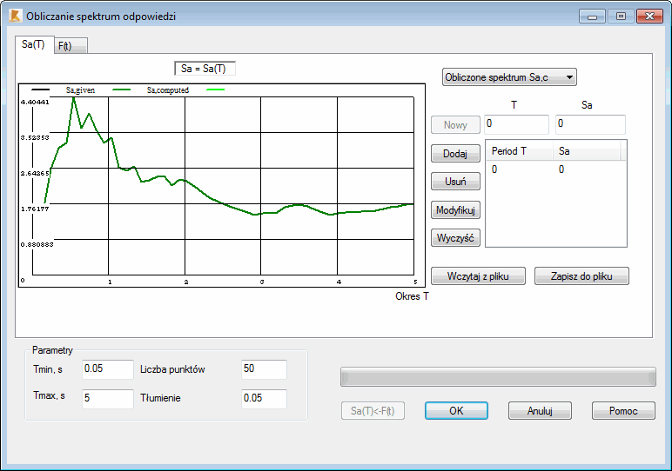Click the Tłumienie input field
This screenshot has height=471, width=672.
coord(264,399)
